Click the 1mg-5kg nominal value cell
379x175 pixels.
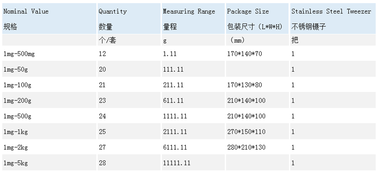coord(49,163)
